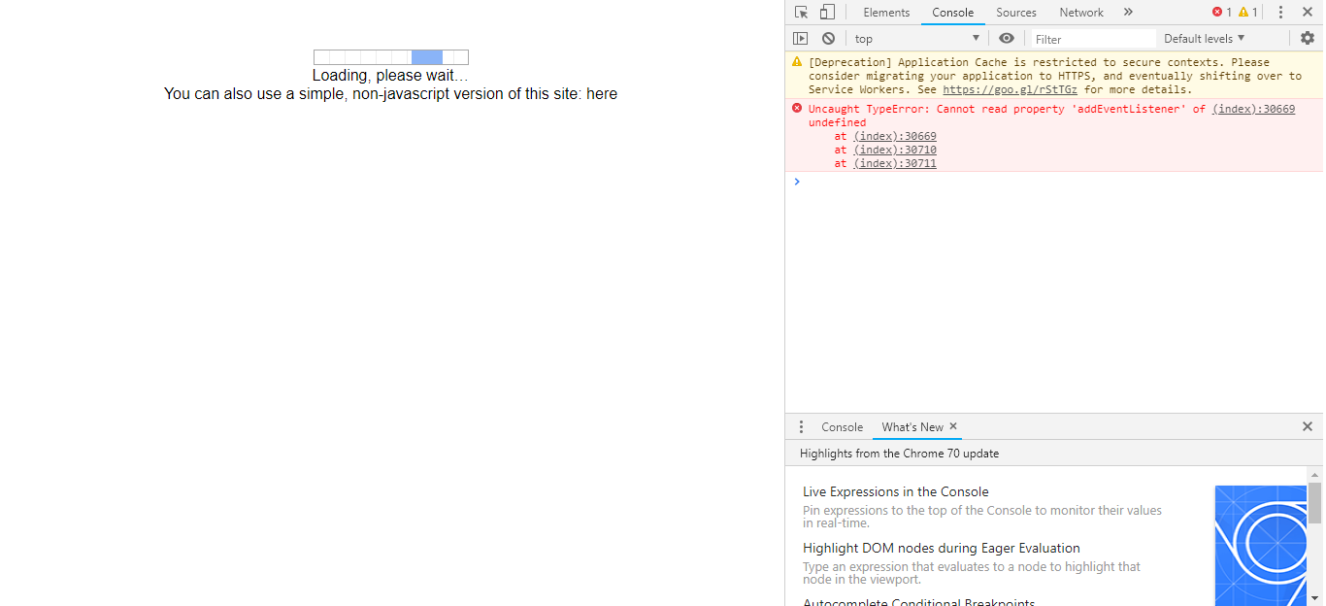
Task: Open the 'top' JavaScript context dropdown
Action: click(x=917, y=39)
